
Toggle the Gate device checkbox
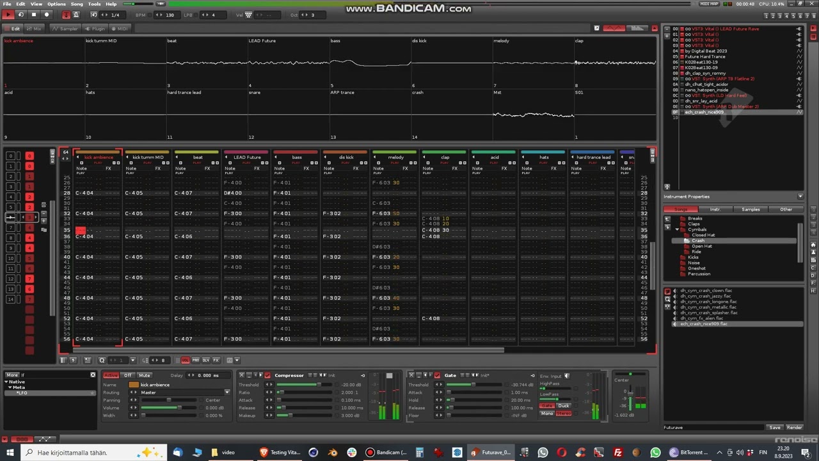[x=438, y=376]
